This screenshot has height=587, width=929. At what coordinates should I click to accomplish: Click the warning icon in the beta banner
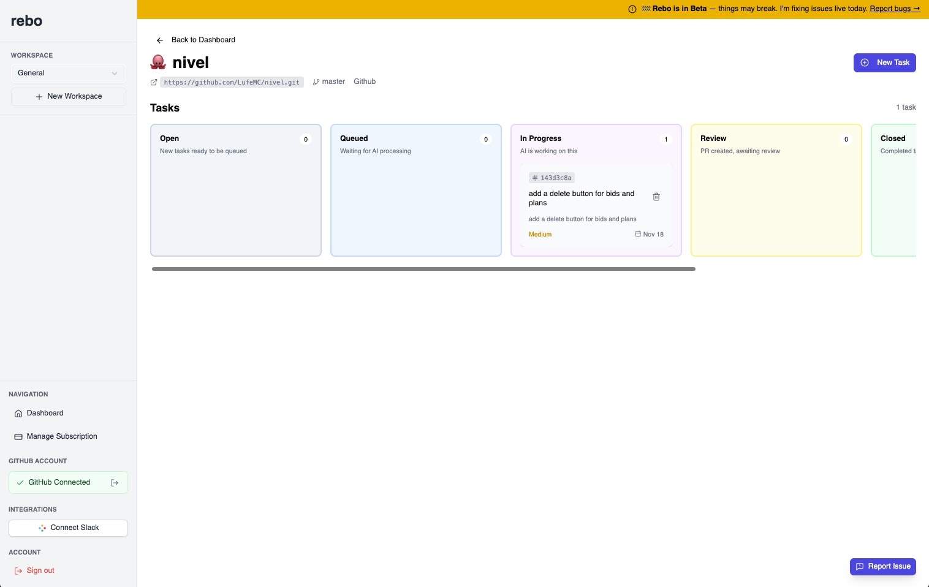[631, 9]
